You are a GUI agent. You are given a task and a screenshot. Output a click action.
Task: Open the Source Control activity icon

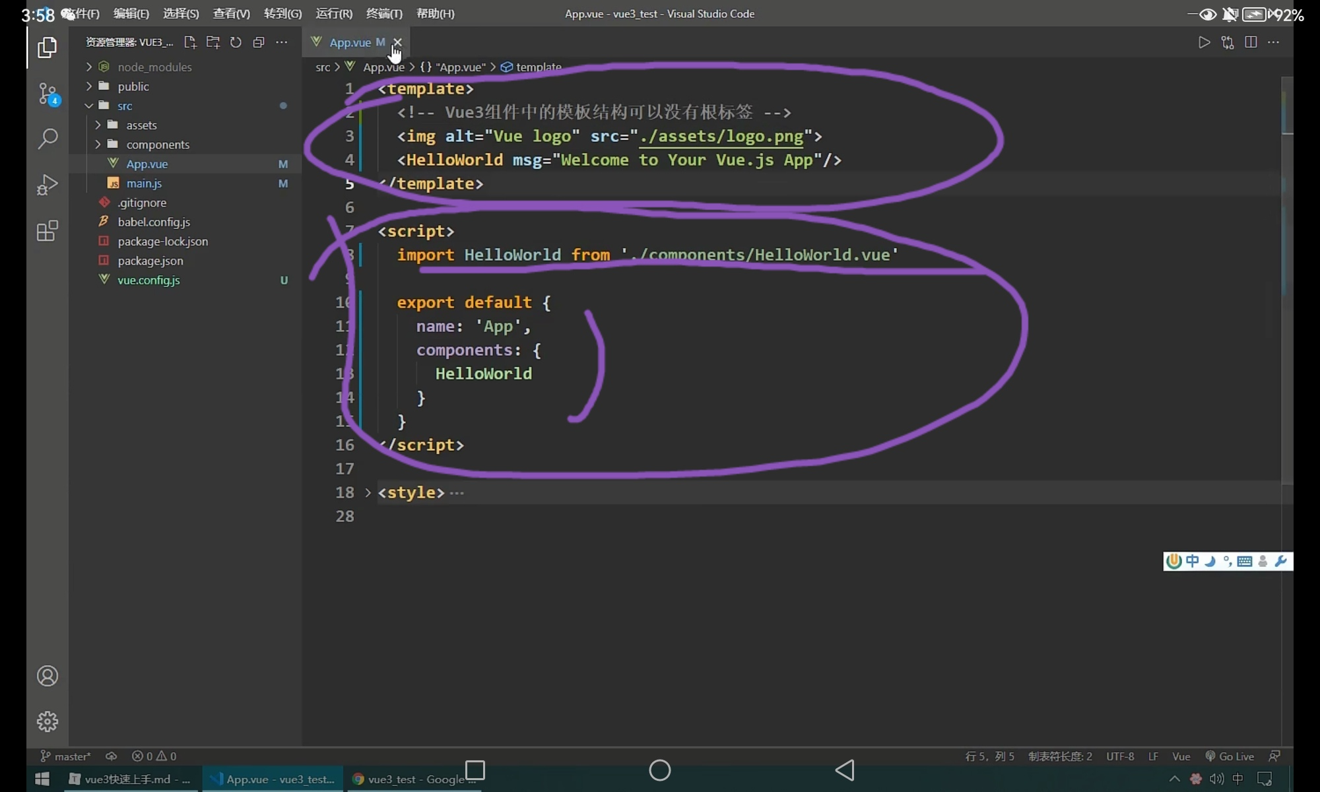pos(48,93)
